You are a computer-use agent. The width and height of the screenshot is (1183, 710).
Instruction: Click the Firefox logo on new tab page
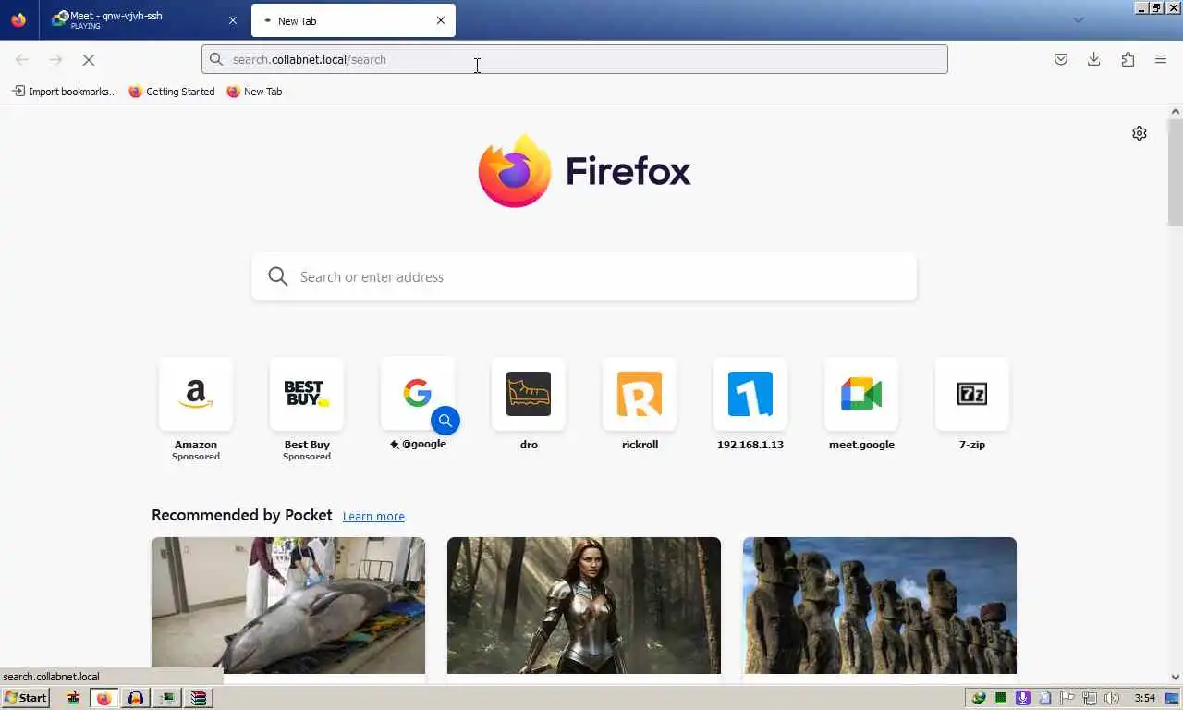pyautogui.click(x=584, y=171)
